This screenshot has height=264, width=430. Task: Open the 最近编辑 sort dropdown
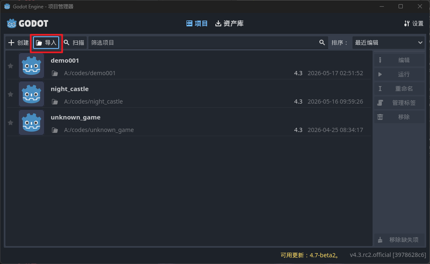pos(389,43)
